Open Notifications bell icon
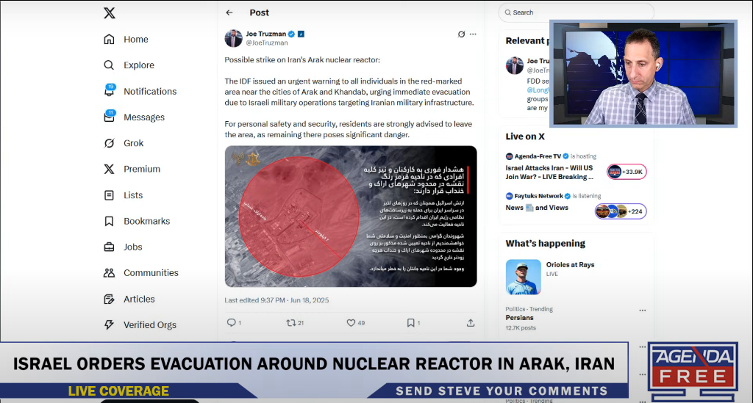This screenshot has width=753, height=403. pyautogui.click(x=109, y=90)
